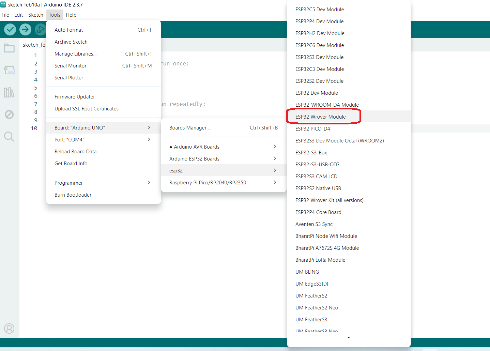This screenshot has height=351, width=490.
Task: Open the Sketchbook folder sidebar icon
Action: pyautogui.click(x=9, y=48)
